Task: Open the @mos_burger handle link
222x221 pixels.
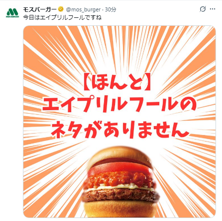Action: pyautogui.click(x=83, y=10)
